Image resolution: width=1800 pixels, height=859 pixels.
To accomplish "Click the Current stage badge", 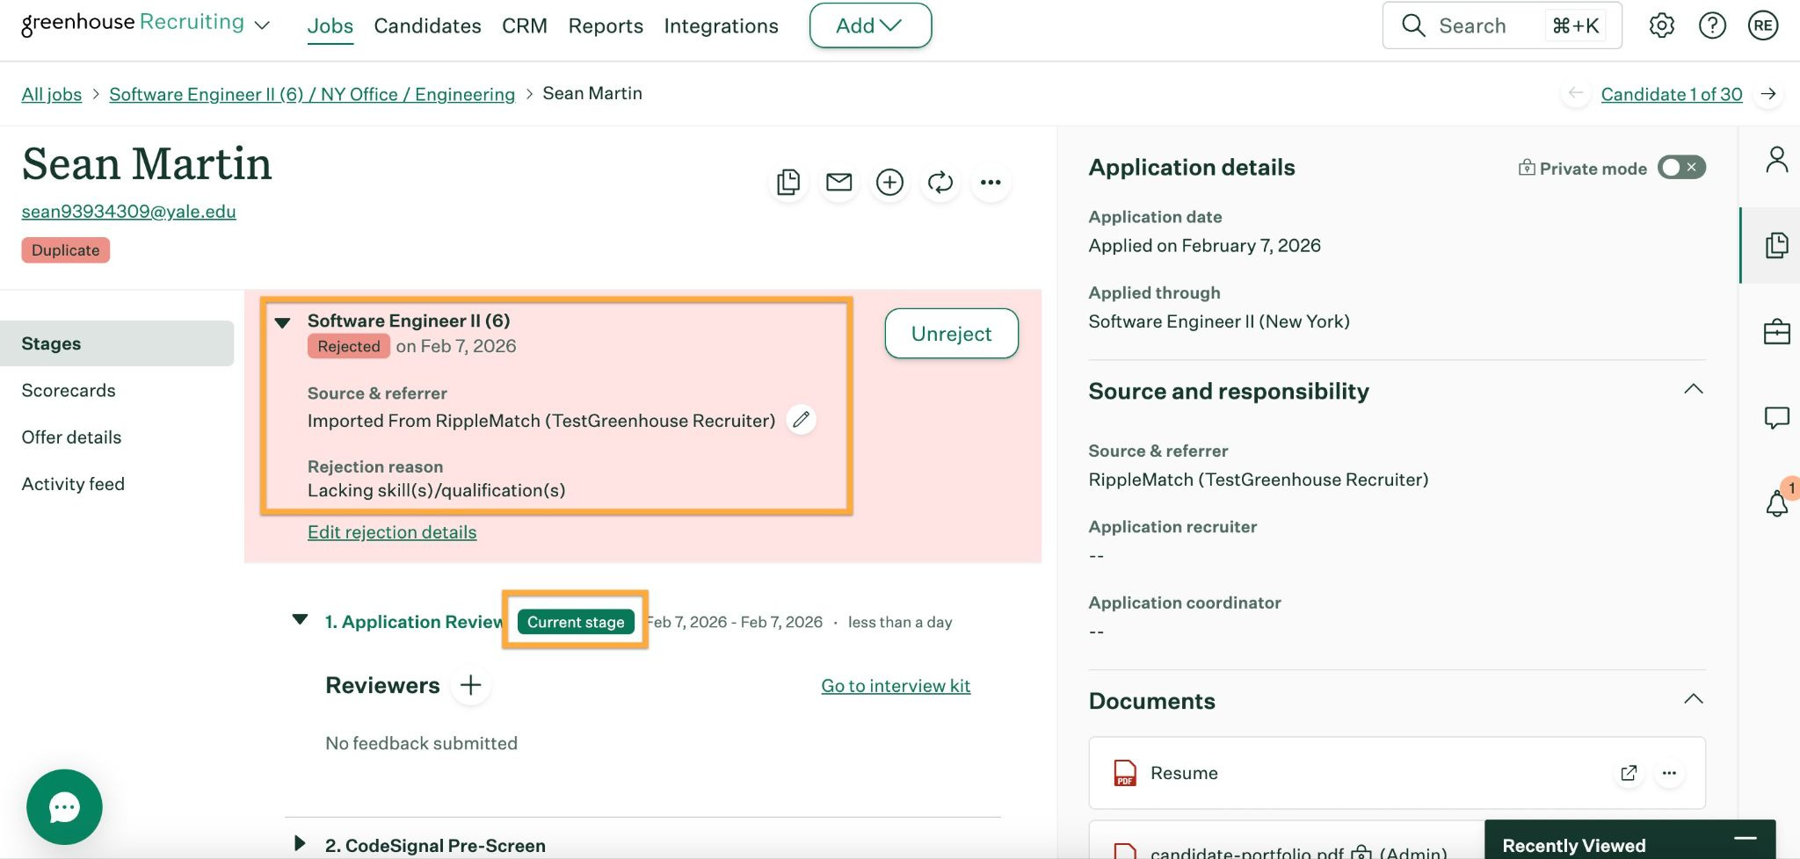I will (576, 622).
